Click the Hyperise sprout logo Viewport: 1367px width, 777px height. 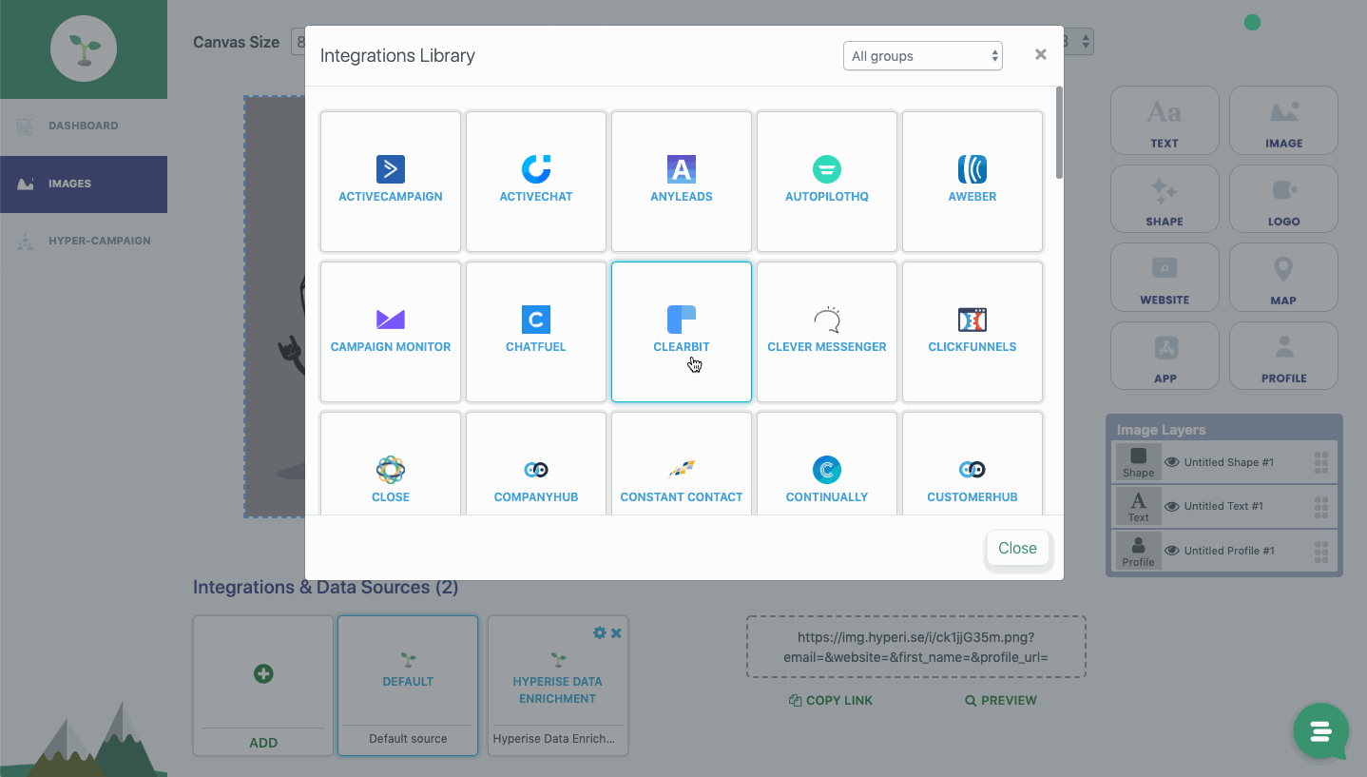(x=84, y=48)
